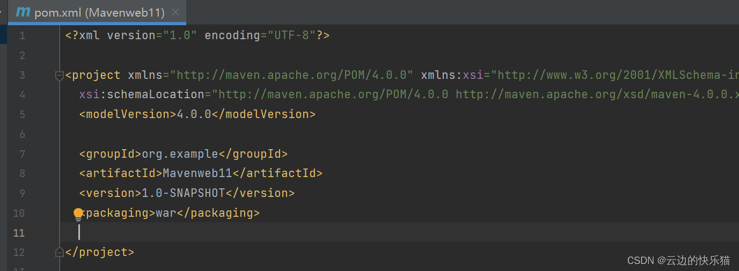The height and width of the screenshot is (271, 739).
Task: Click line number 1 in the gutter
Action: tap(21, 36)
